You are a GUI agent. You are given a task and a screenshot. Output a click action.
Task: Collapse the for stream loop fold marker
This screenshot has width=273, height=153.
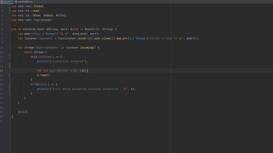point(10,48)
